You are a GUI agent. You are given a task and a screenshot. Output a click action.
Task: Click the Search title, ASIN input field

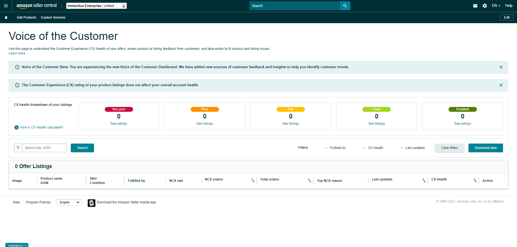[44, 148]
